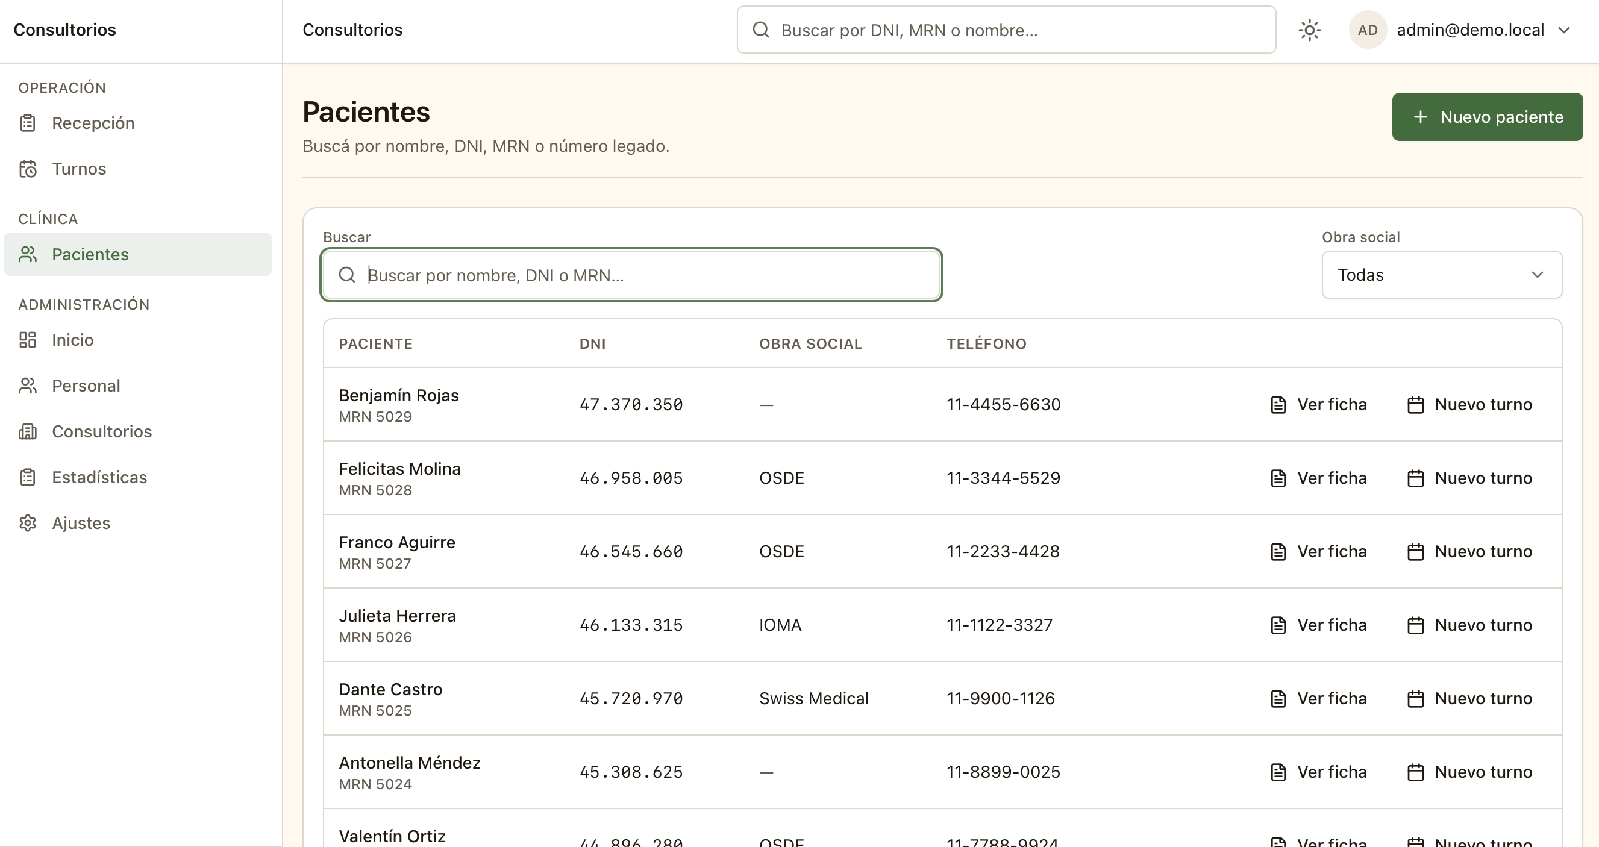Click the file icon in Dante Castro's row
The width and height of the screenshot is (1599, 847).
(1278, 699)
